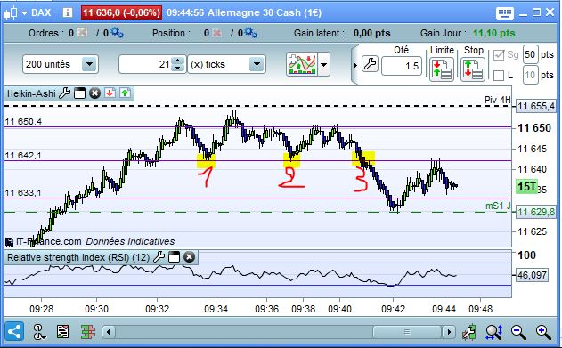Click green up arrow on Heikin-Ashi header
This screenshot has width=562, height=348.
pyautogui.click(x=125, y=93)
